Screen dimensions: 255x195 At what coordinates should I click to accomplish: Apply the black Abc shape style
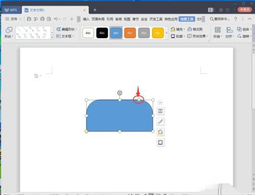(x=102, y=33)
